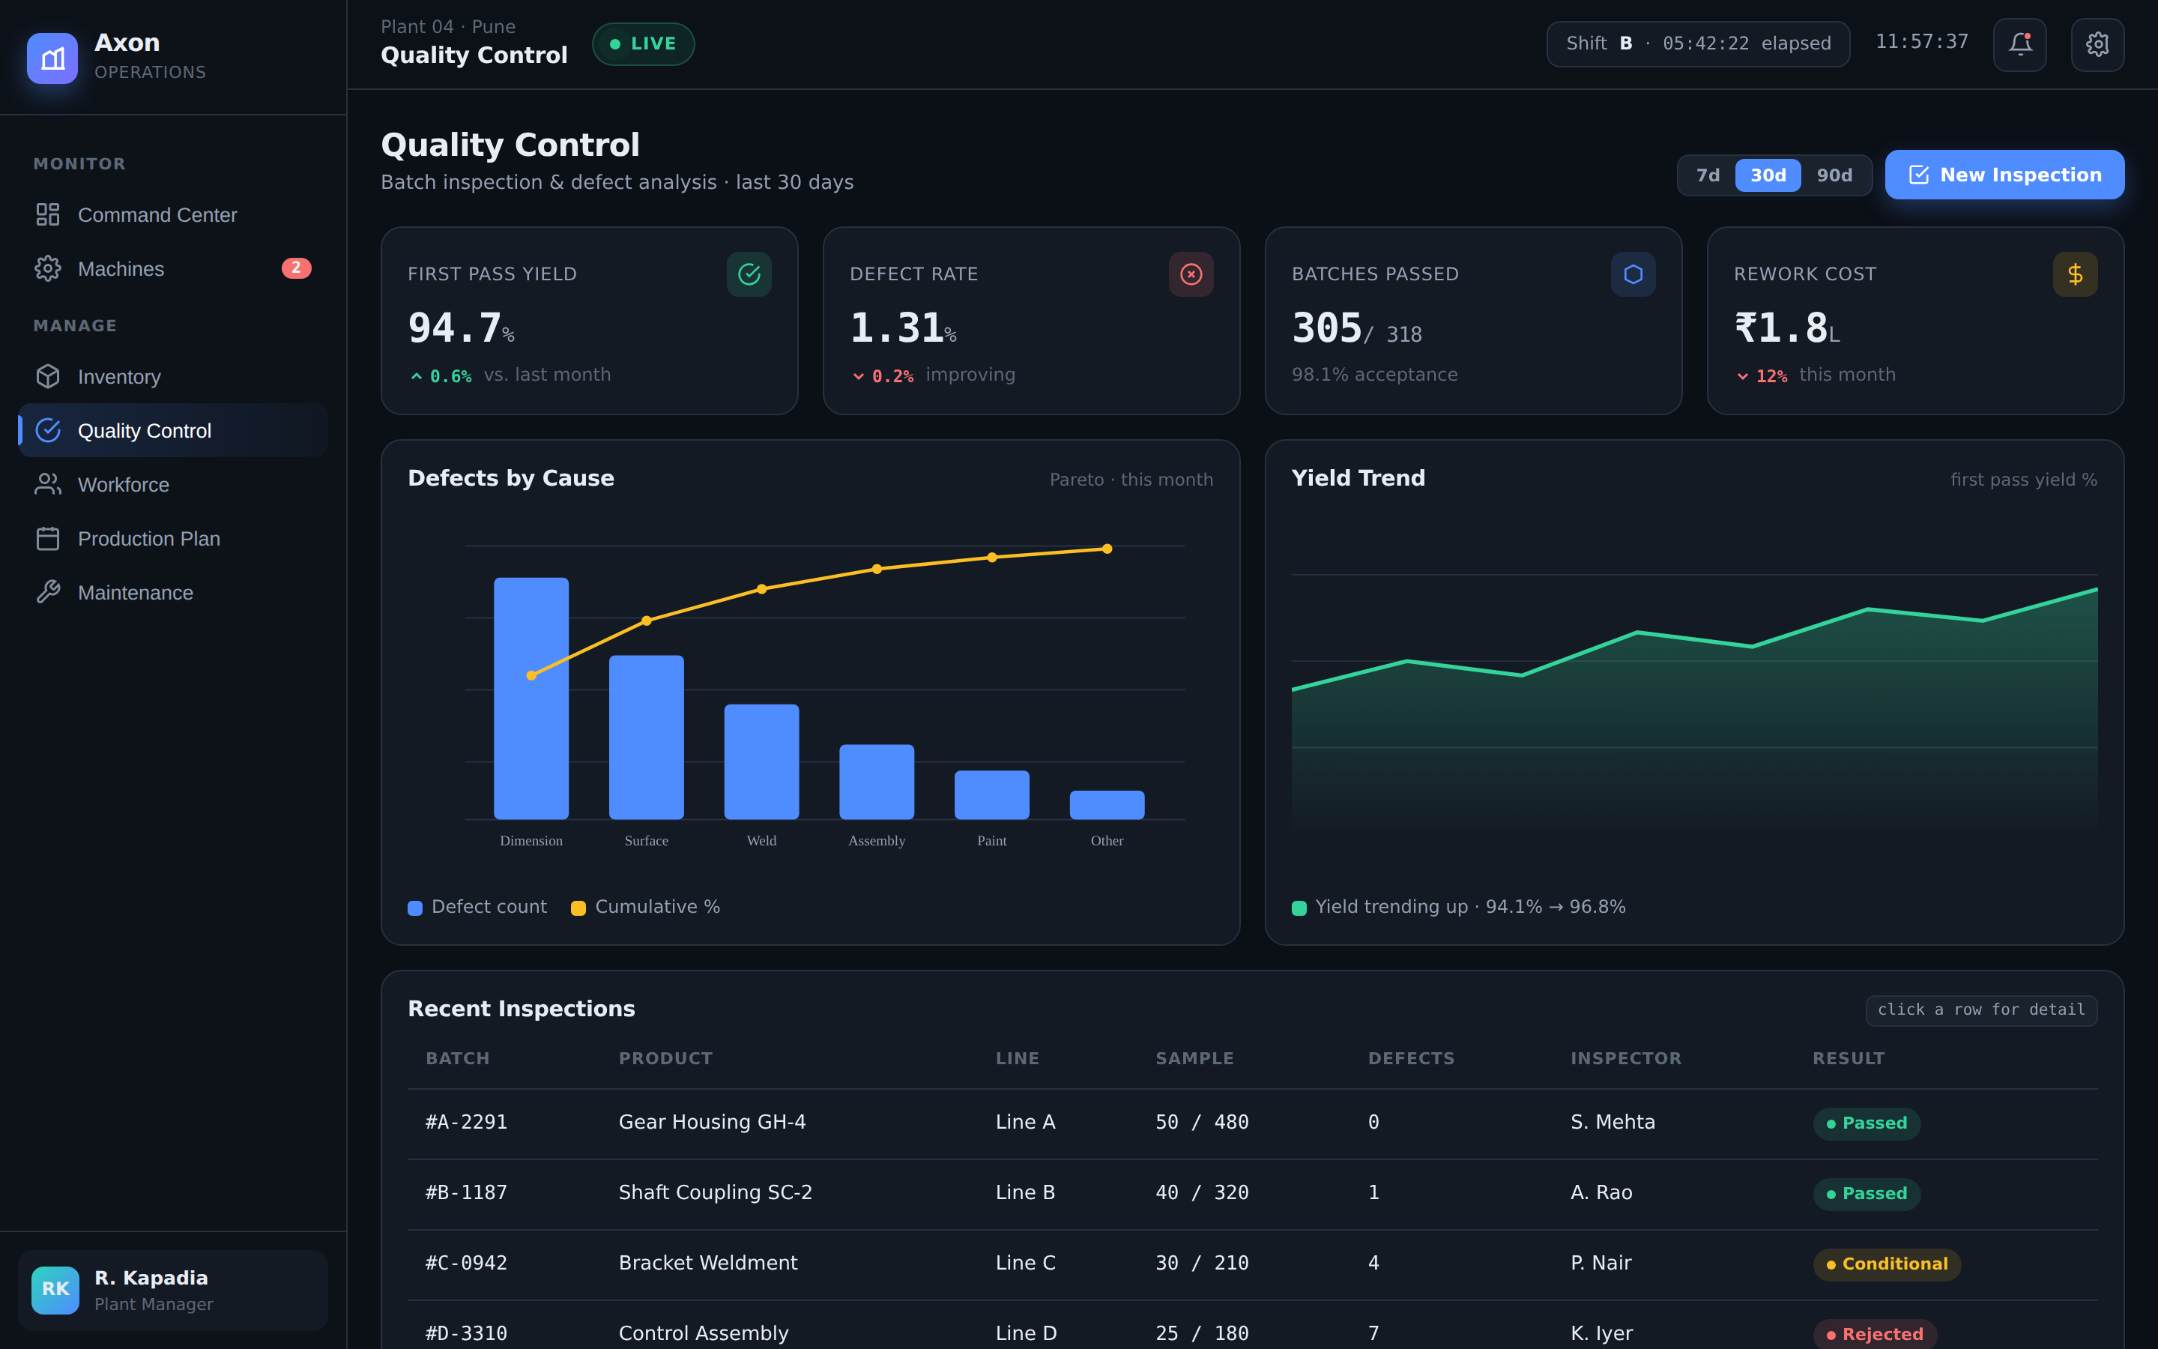
Task: Click Defect Rate red X icon
Action: click(x=1191, y=274)
